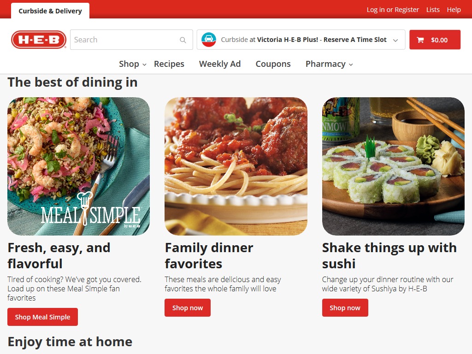
Task: Open the Help link
Action: (454, 10)
